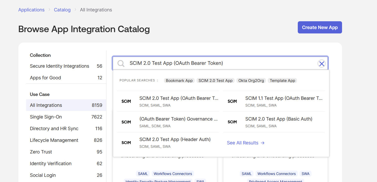Select the Bookmark App popular search chip

click(x=179, y=80)
